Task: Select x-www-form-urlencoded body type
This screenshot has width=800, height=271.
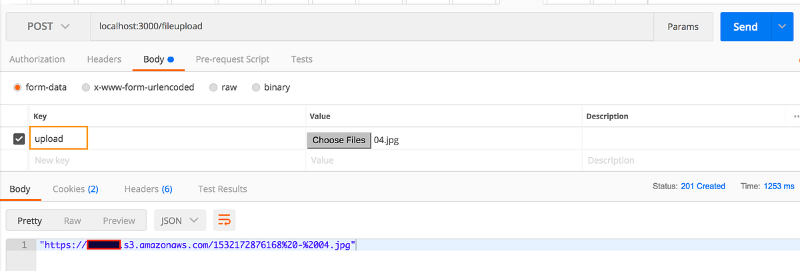Action: (x=138, y=87)
